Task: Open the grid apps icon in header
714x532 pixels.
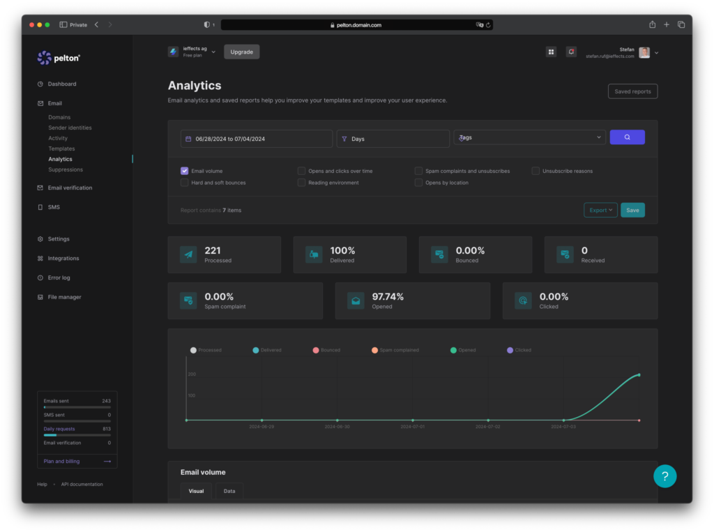Action: [551, 52]
